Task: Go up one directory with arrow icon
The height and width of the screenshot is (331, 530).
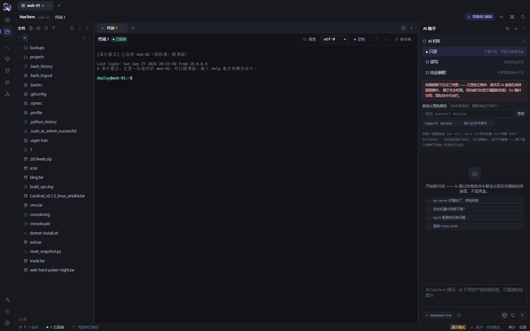Action: [19, 38]
